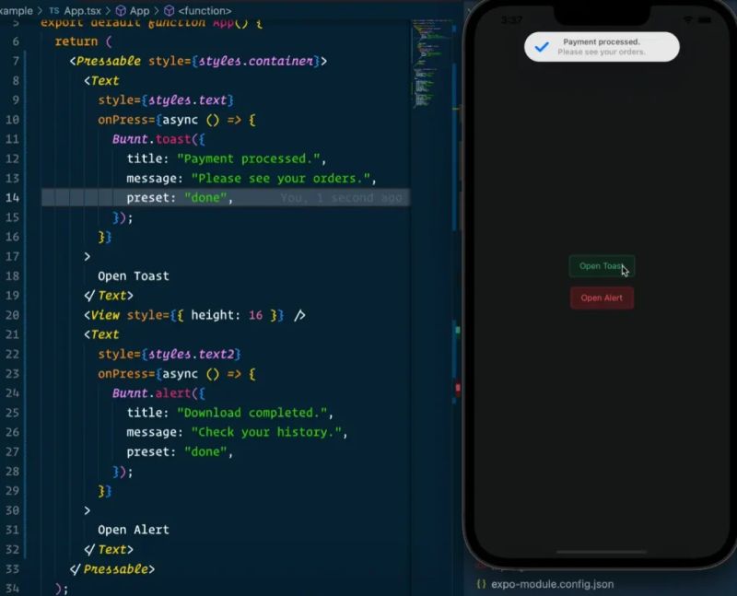Tap the Payment processed toast notification
Image resolution: width=737 pixels, height=596 pixels.
pos(602,46)
